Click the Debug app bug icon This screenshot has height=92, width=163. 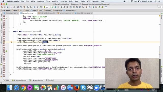[x=55, y=7]
